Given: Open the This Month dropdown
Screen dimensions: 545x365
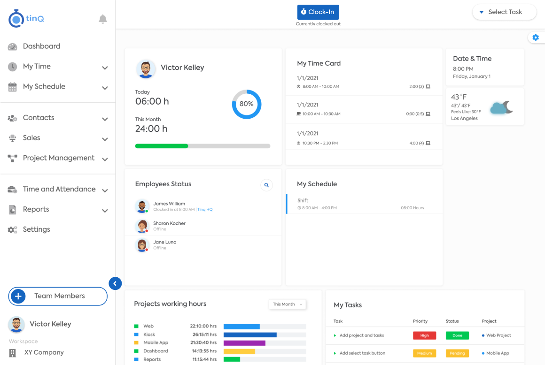Looking at the screenshot, I should (287, 304).
